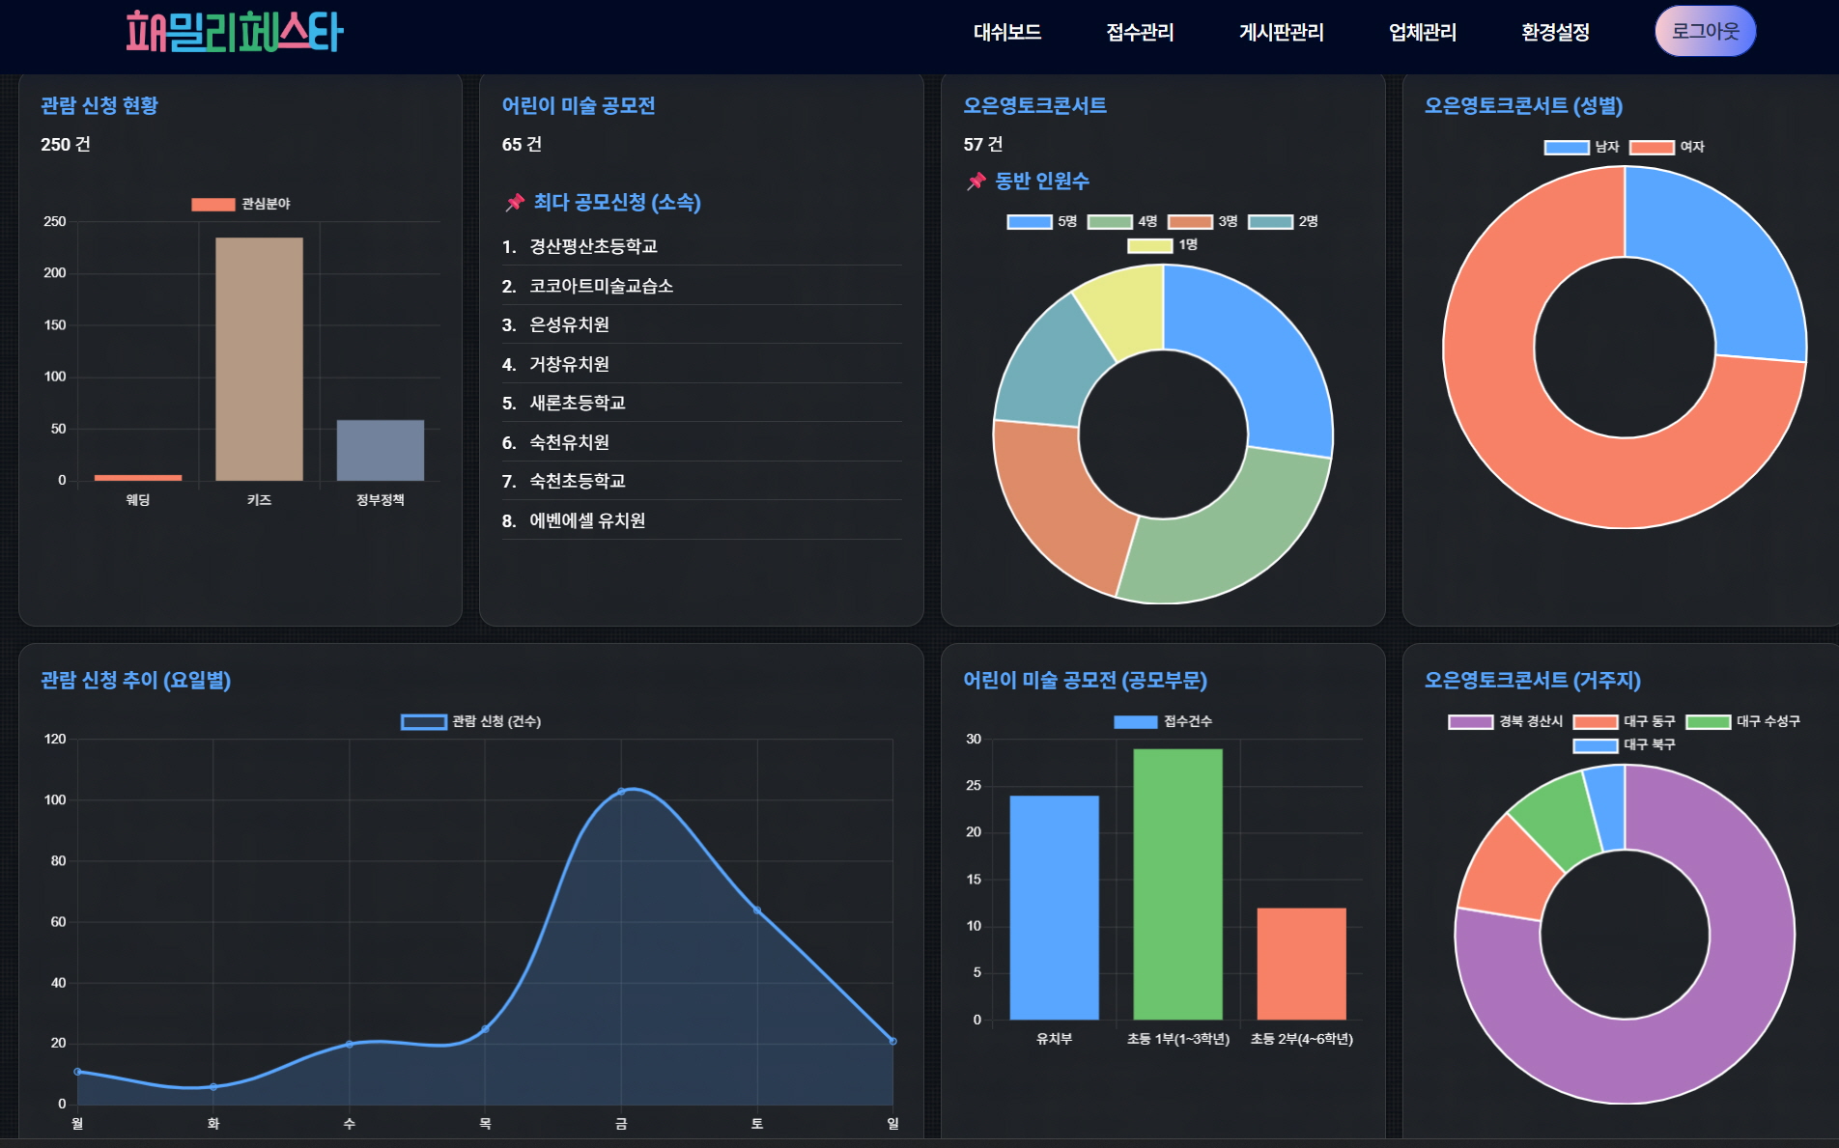
Task: Open the 대쉬보드 menu
Action: coord(1006,33)
